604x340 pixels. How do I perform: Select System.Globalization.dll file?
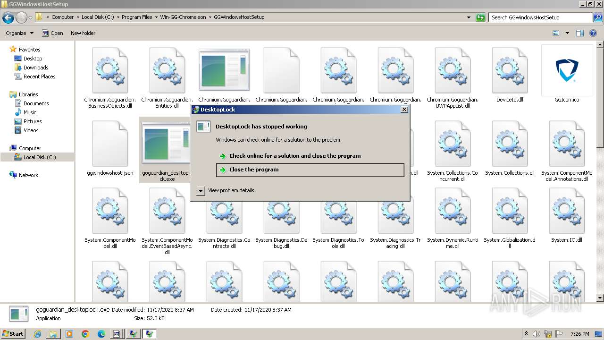510,218
